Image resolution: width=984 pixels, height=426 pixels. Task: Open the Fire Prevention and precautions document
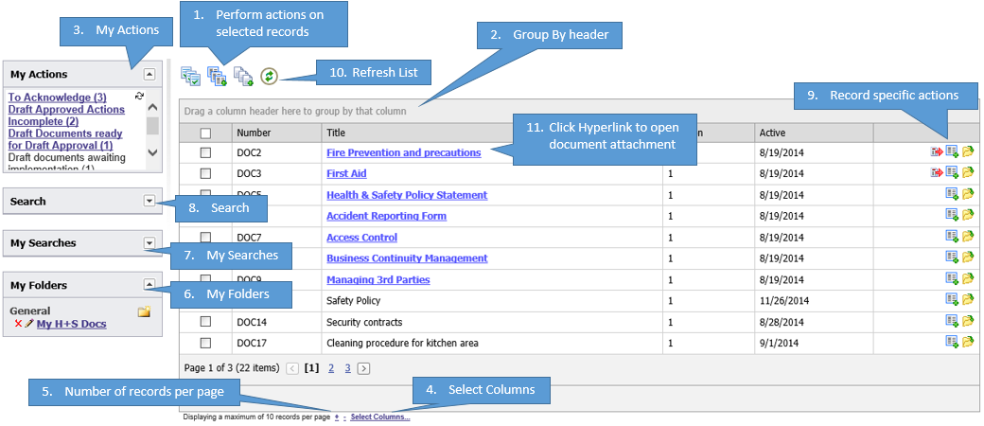point(403,152)
